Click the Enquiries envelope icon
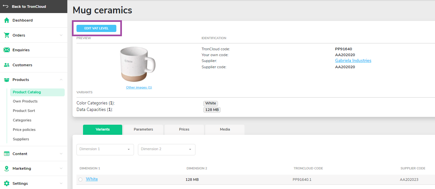This screenshot has width=435, height=189. pyautogui.click(x=7, y=50)
